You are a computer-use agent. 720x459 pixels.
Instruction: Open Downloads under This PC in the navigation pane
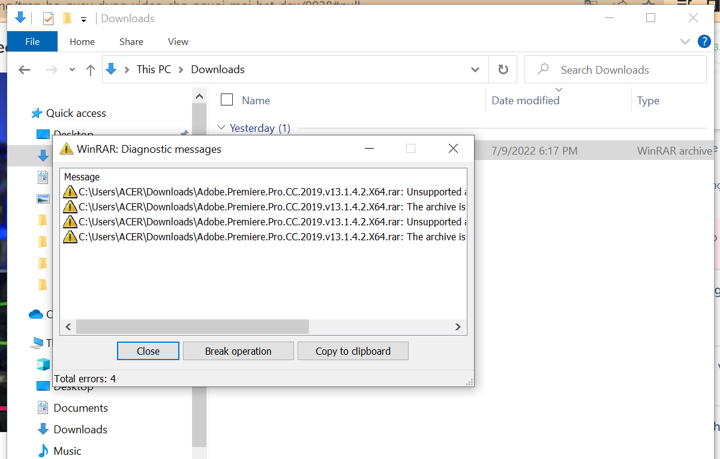80,430
